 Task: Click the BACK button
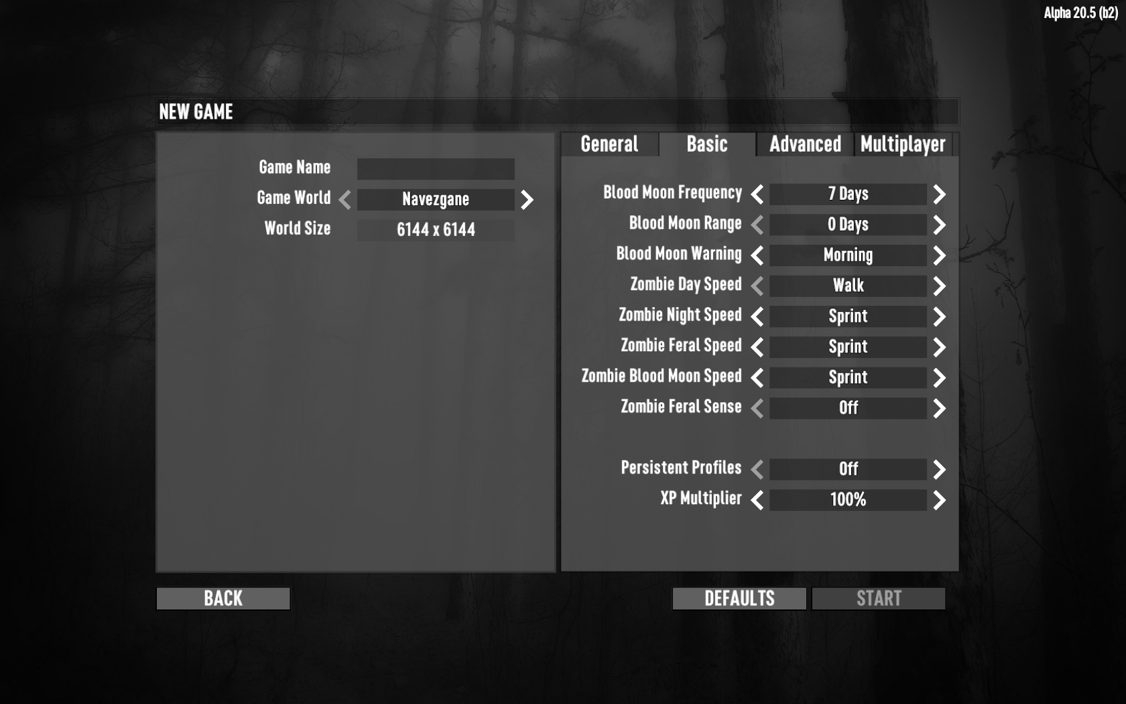click(223, 599)
